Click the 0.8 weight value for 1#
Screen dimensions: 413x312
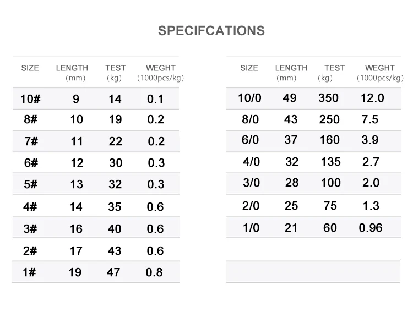pos(154,272)
